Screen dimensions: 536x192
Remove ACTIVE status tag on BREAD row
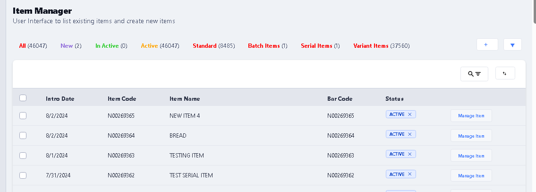click(x=409, y=134)
